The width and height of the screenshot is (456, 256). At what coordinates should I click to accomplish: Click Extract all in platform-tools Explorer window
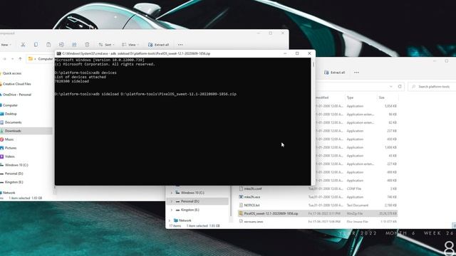[x=334, y=73]
